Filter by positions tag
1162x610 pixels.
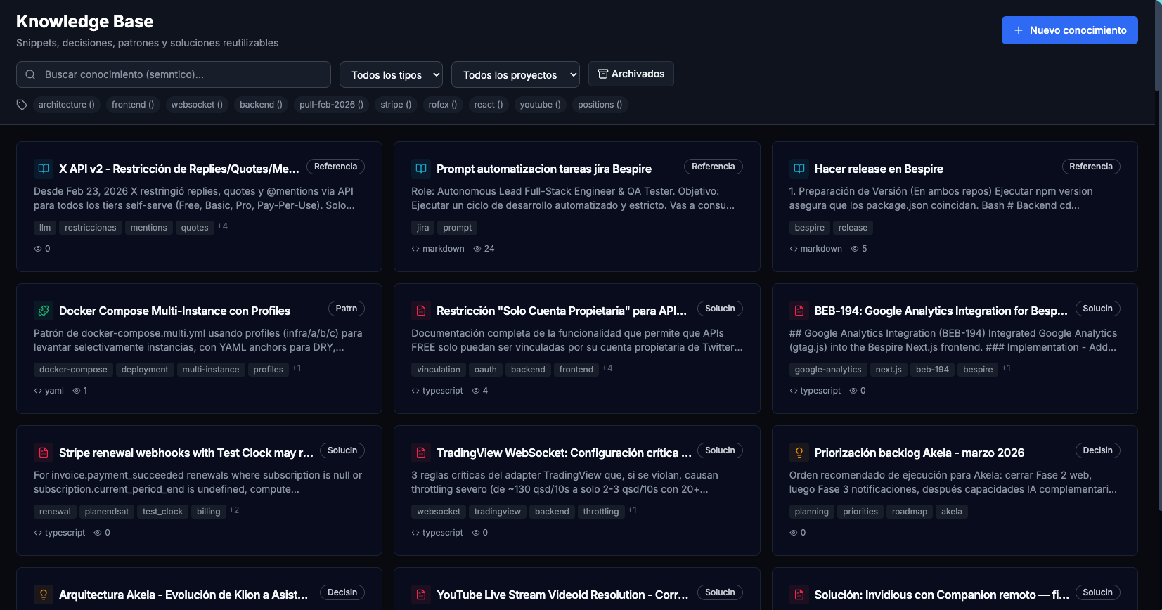[600, 105]
